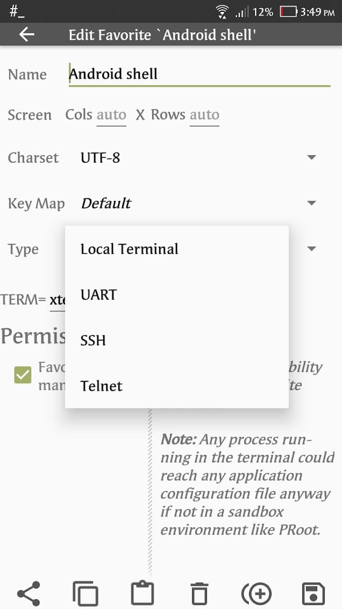Share the favorite configuration

click(28, 593)
